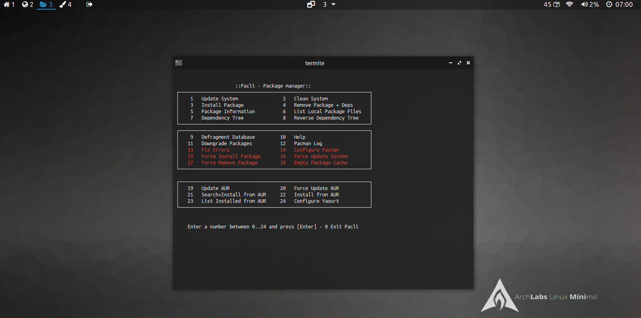Open the package updates box icon
641x318 pixels.
556,4
